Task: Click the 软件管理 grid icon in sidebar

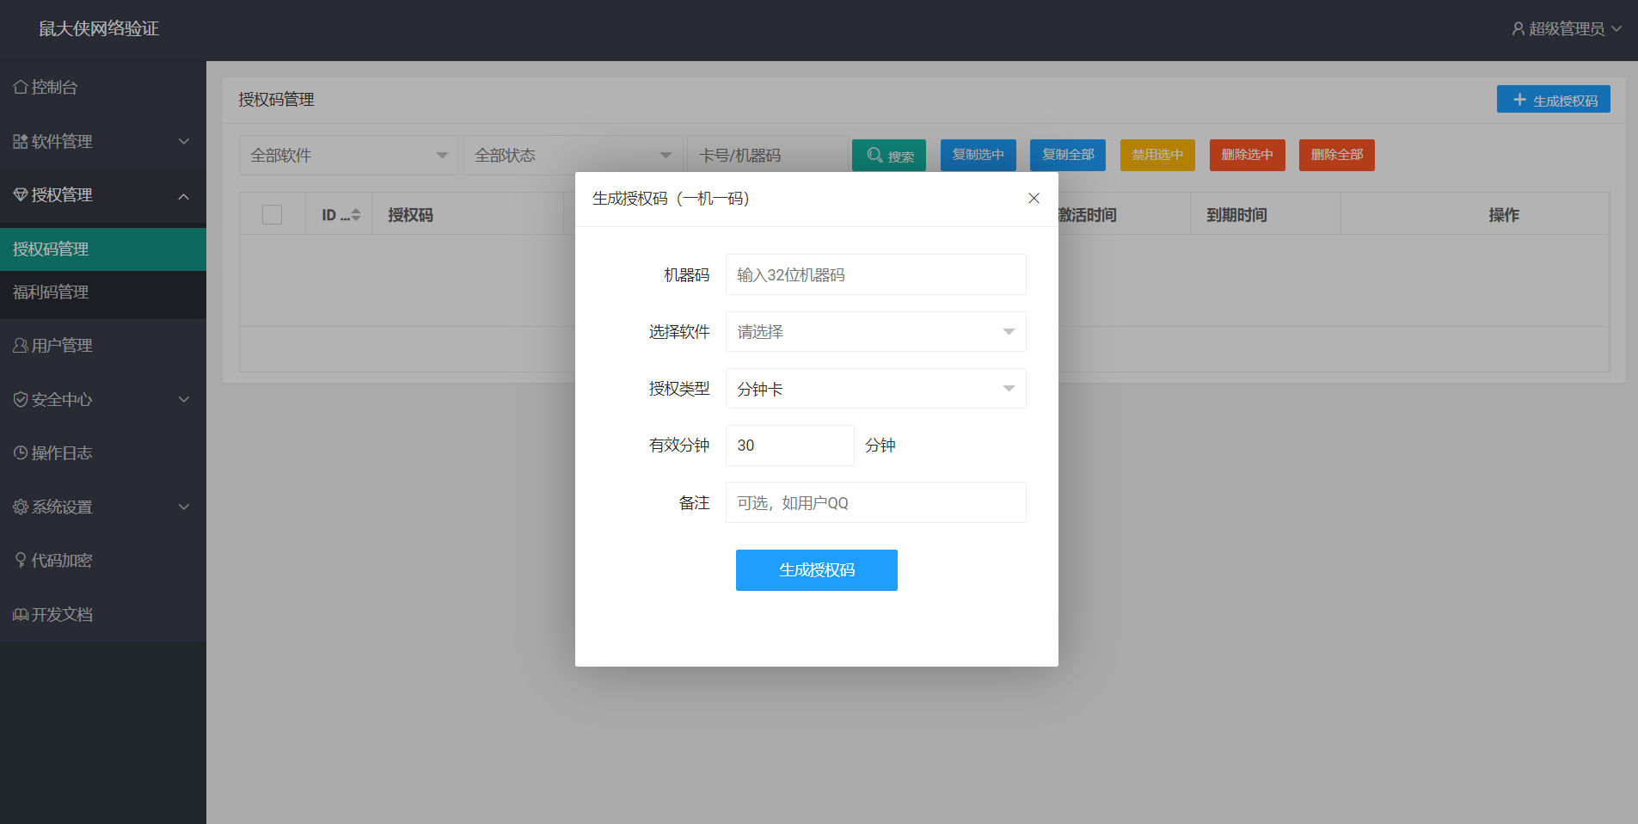Action: pyautogui.click(x=21, y=141)
